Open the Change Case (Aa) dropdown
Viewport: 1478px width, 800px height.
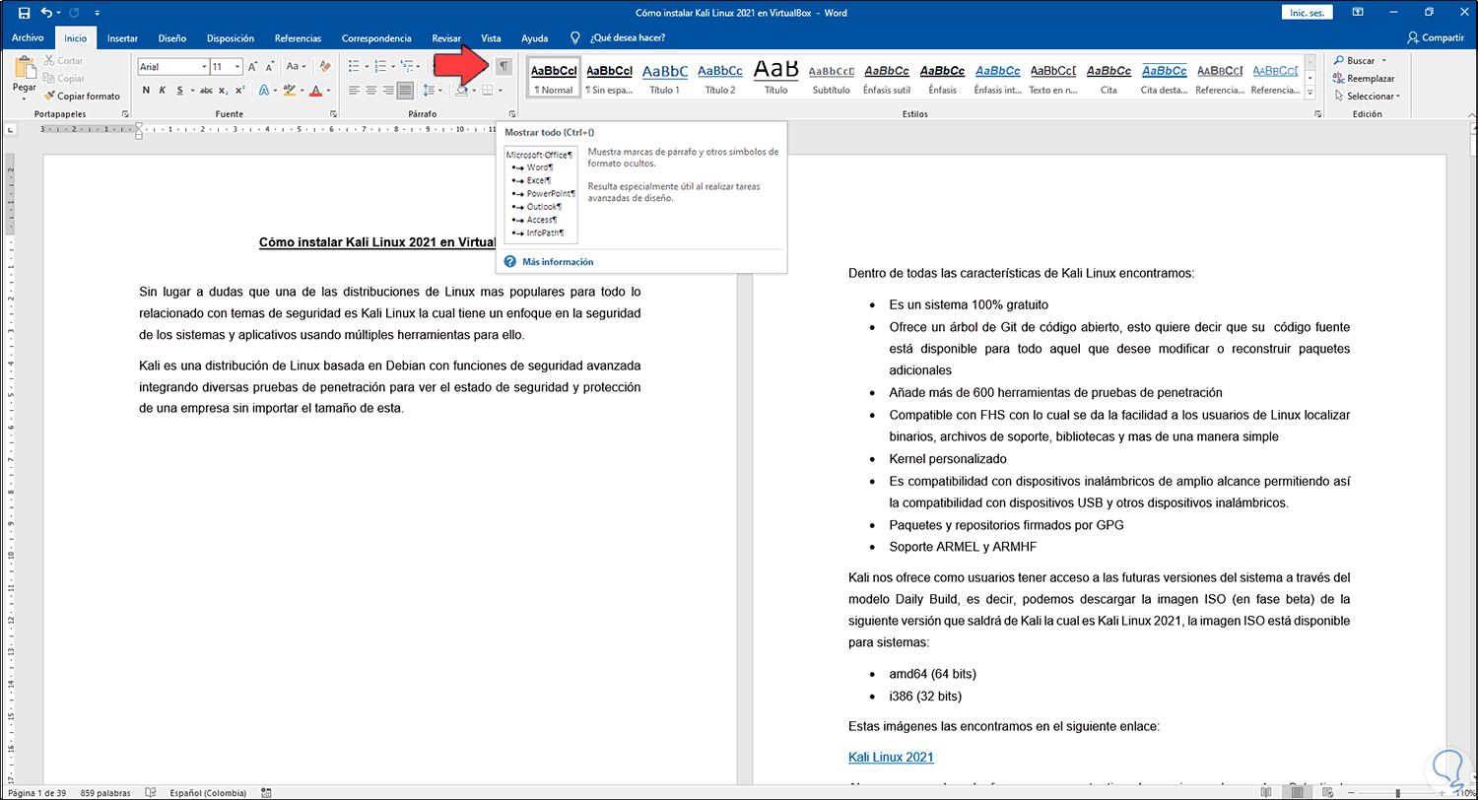(296, 67)
